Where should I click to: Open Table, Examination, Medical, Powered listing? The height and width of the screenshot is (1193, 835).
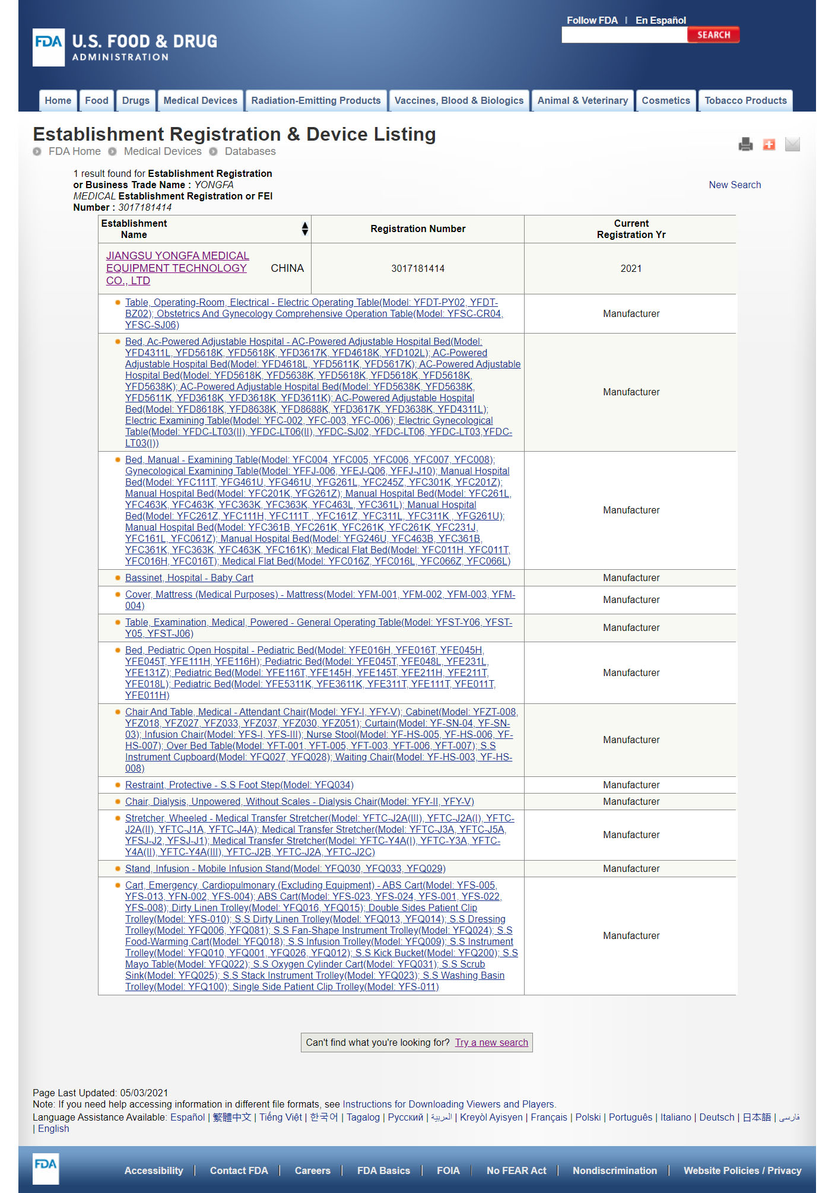319,627
